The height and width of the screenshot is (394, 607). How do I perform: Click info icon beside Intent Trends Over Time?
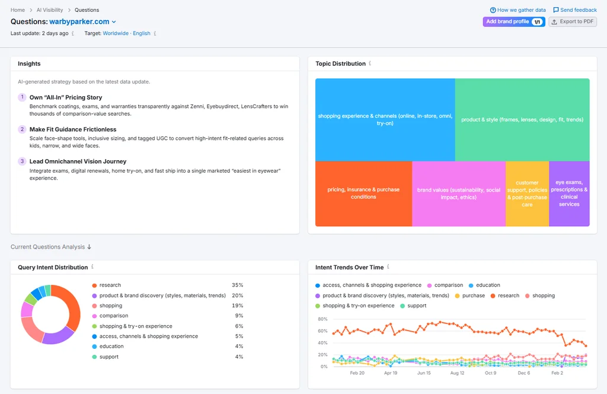(388, 266)
